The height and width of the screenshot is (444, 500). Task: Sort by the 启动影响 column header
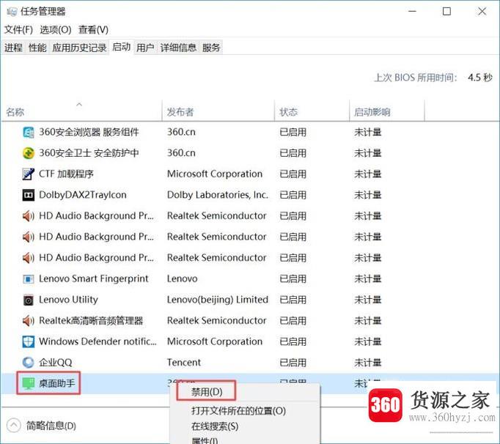click(x=372, y=112)
